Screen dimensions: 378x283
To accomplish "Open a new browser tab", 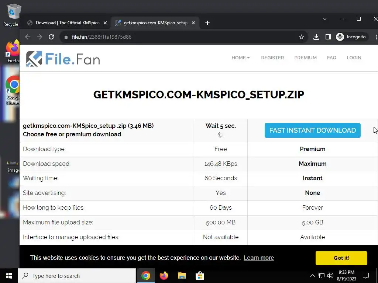I will point(207,23).
